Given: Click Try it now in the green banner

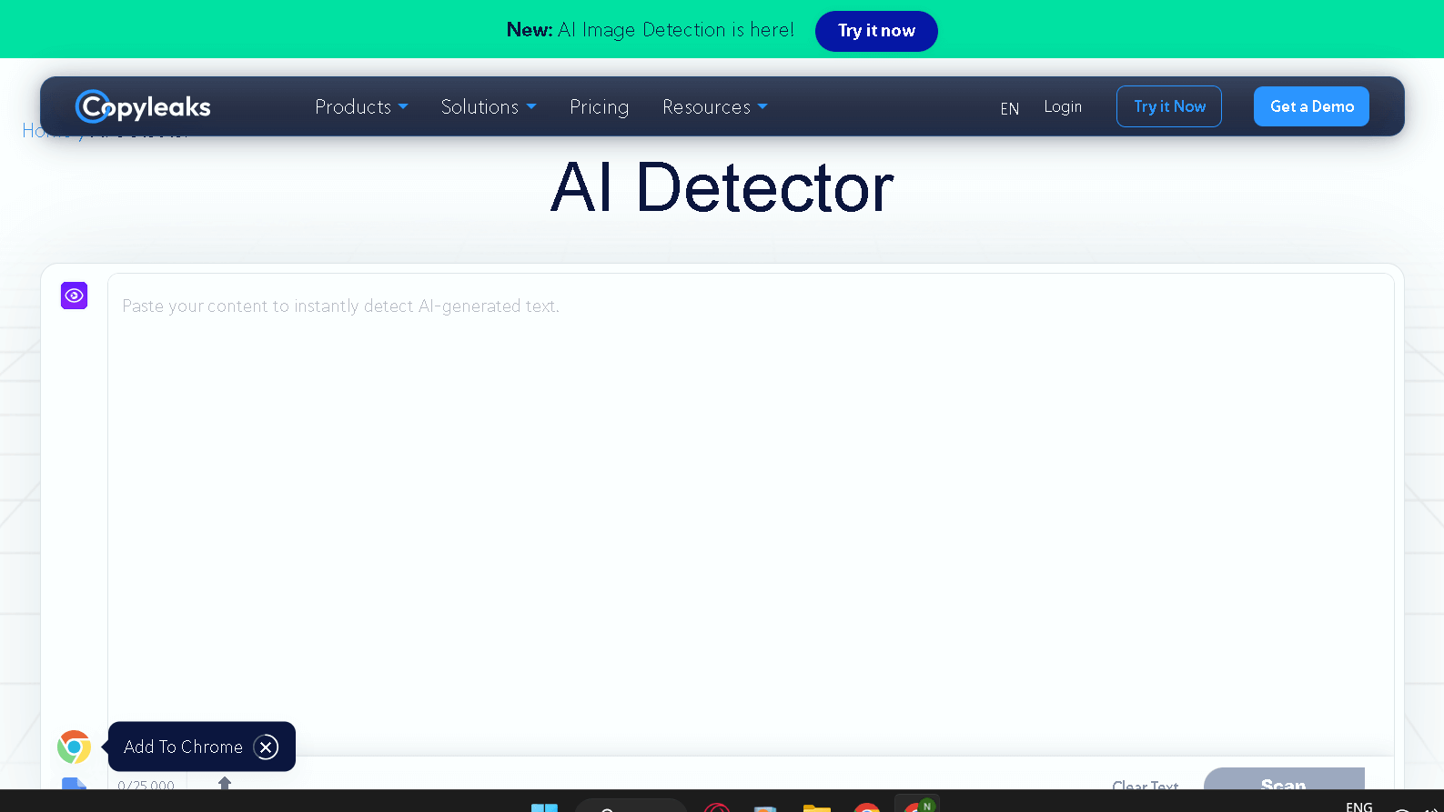Looking at the screenshot, I should tap(876, 31).
